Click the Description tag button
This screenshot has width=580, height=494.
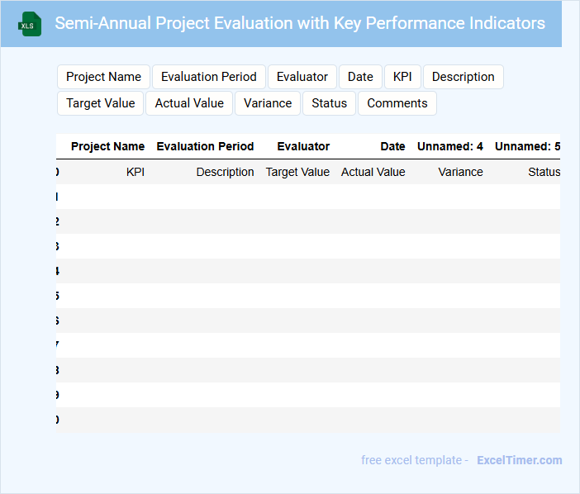point(463,77)
